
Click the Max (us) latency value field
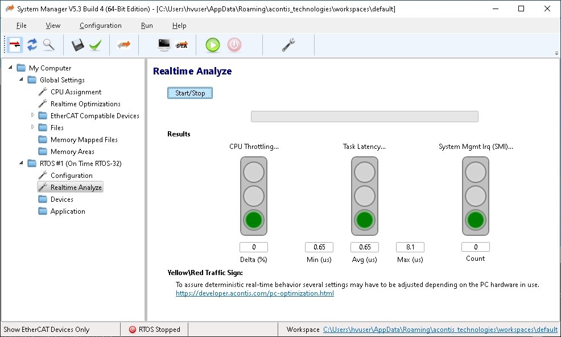(410, 247)
